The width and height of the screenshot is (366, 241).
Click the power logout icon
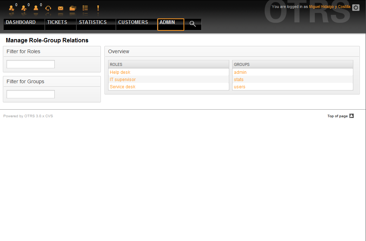356,7
